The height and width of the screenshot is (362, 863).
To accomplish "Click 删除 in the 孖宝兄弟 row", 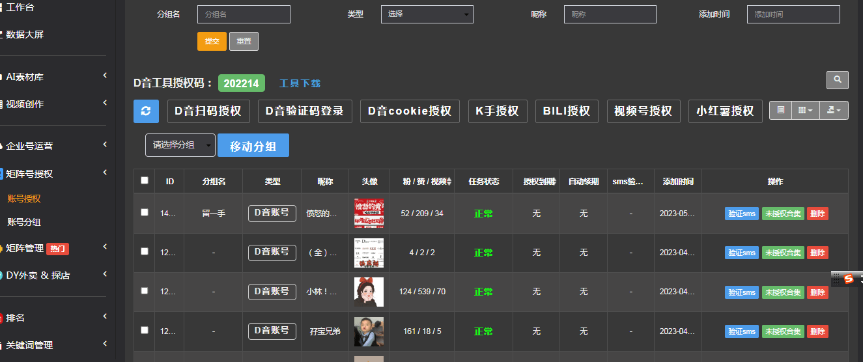I will (817, 331).
